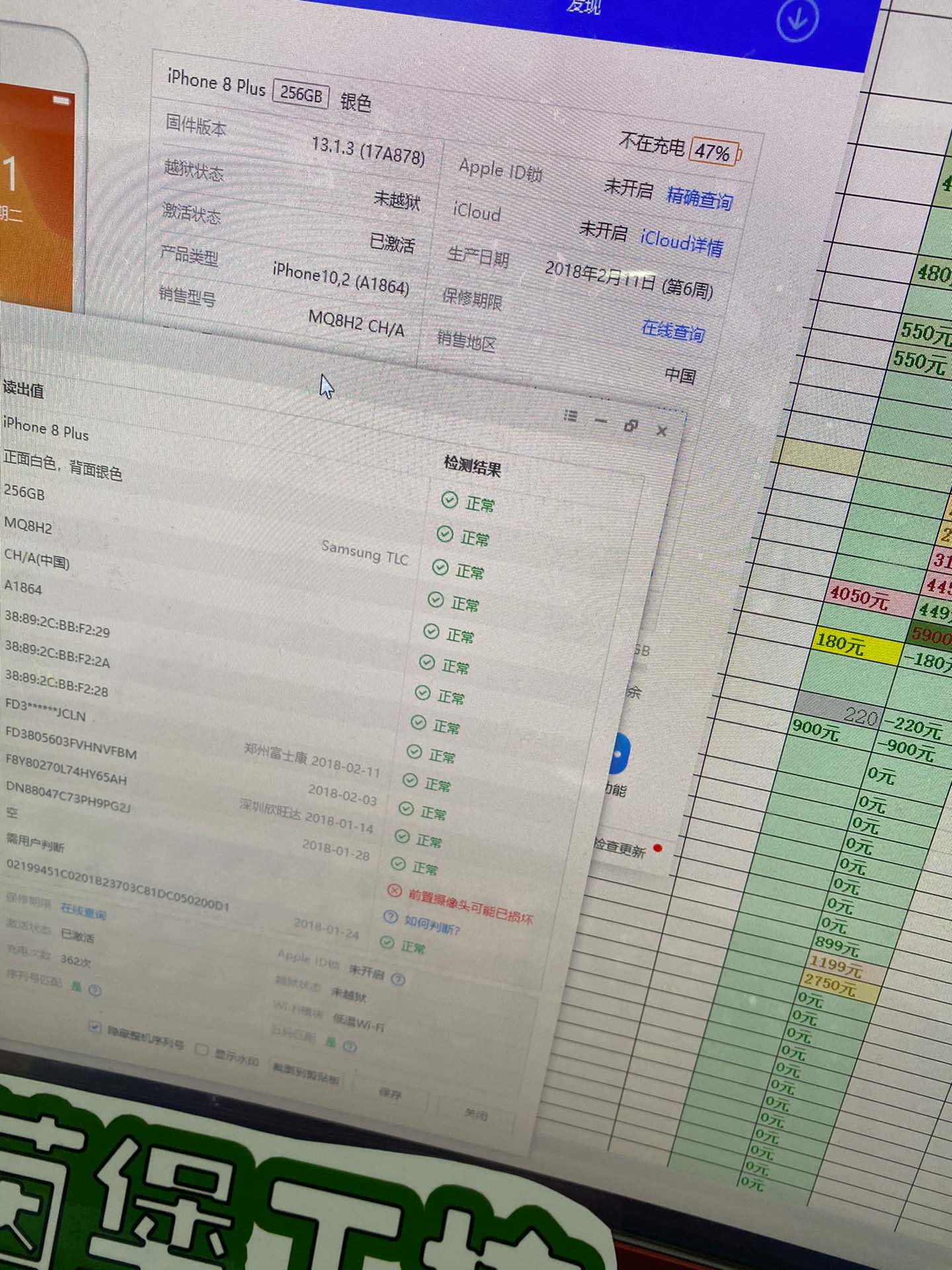Click product type iPhone10,2 (A1864)
The width and height of the screenshot is (952, 1270).
coord(341,278)
